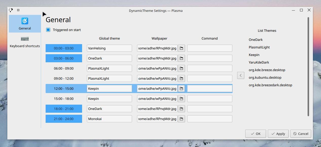Screen dimensions: 321x147
Task: Browse wallpaper file for 21:00 - 24:00 row
Action: pyautogui.click(x=181, y=119)
